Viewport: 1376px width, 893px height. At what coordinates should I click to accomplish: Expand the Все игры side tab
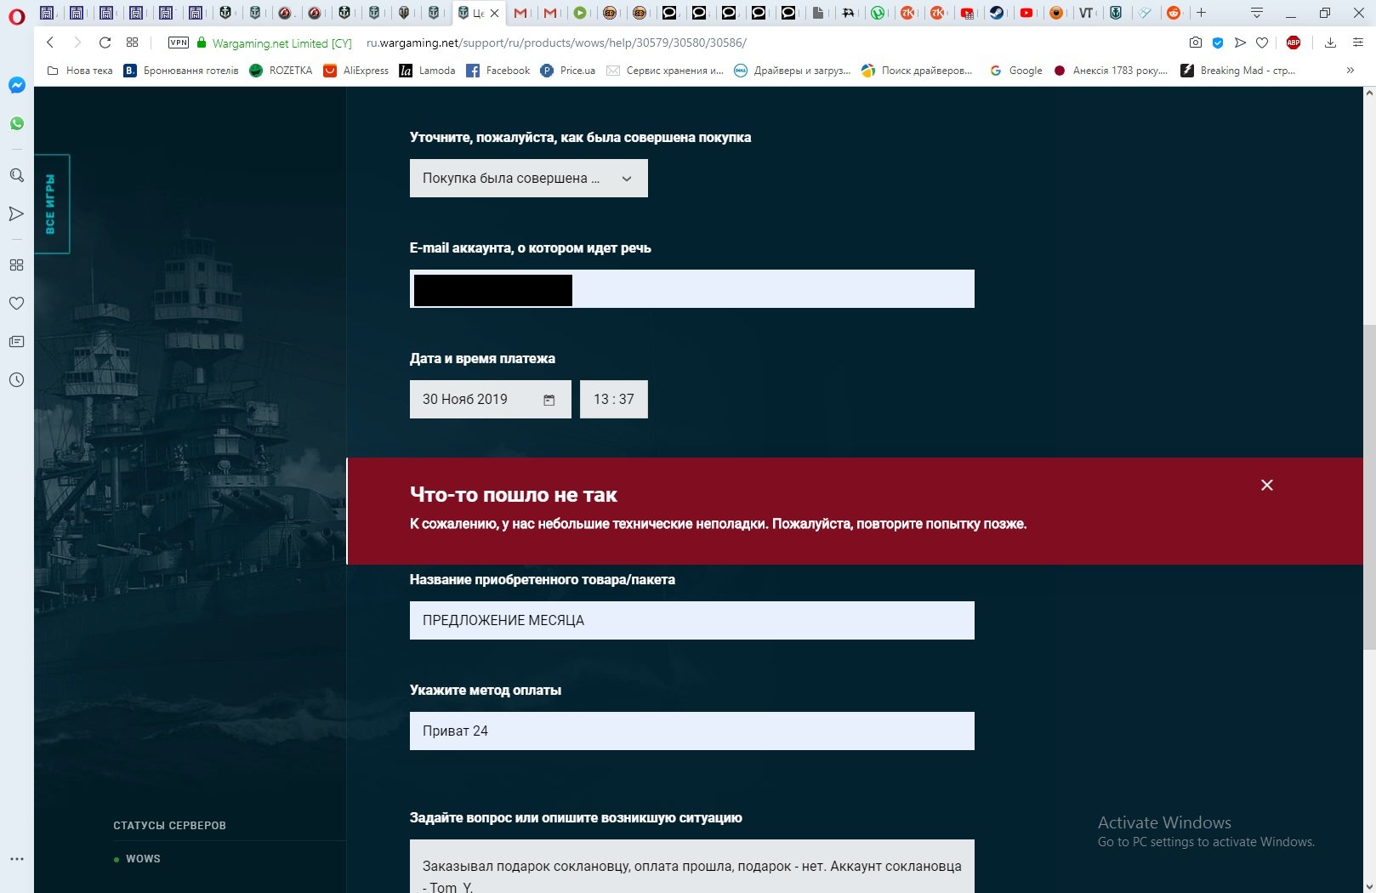tap(51, 204)
